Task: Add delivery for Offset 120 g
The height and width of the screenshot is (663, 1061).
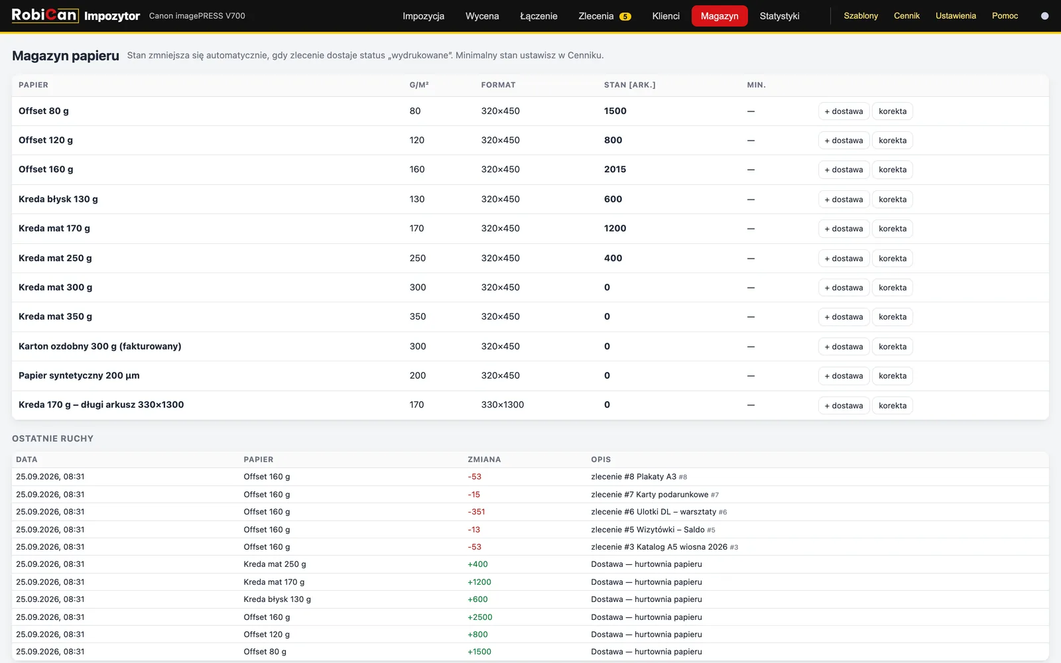Action: [x=843, y=141]
